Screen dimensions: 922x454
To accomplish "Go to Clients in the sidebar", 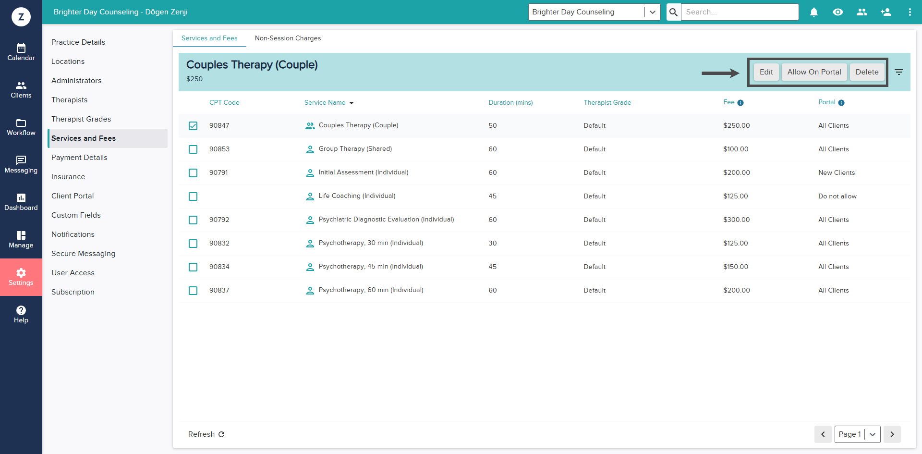I will (x=21, y=90).
